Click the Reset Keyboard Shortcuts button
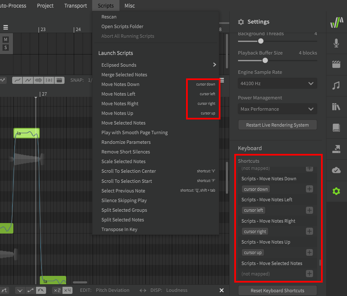347x296 pixels. click(277, 290)
